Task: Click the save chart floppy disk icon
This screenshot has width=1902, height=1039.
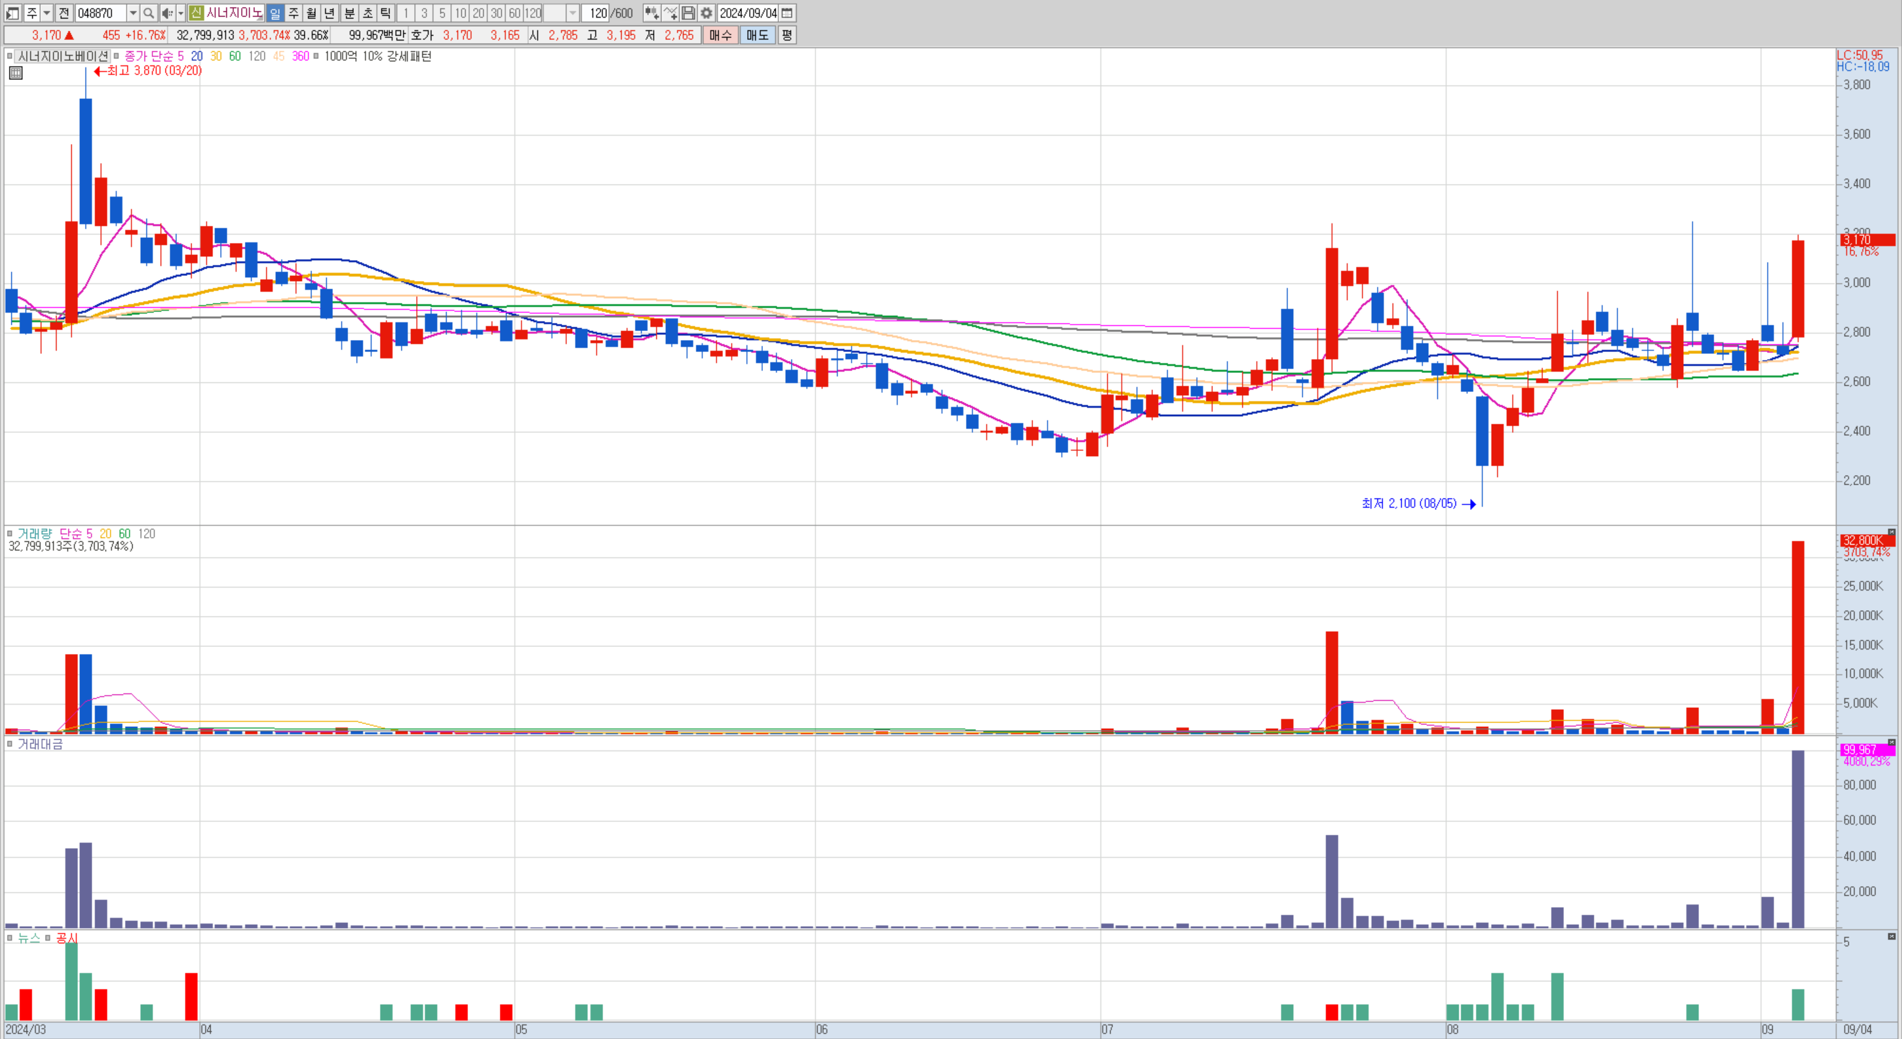Action: (x=688, y=13)
